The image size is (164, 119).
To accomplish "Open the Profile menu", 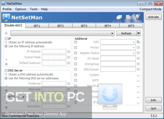I will click(x=7, y=9).
